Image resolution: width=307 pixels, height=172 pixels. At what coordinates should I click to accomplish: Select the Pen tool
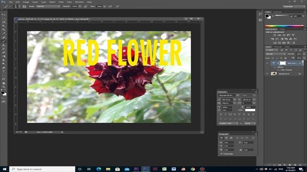coord(3,68)
